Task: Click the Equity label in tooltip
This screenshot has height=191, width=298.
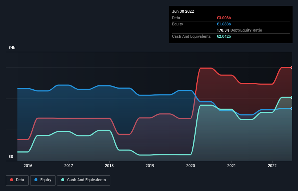Action: (x=177, y=24)
